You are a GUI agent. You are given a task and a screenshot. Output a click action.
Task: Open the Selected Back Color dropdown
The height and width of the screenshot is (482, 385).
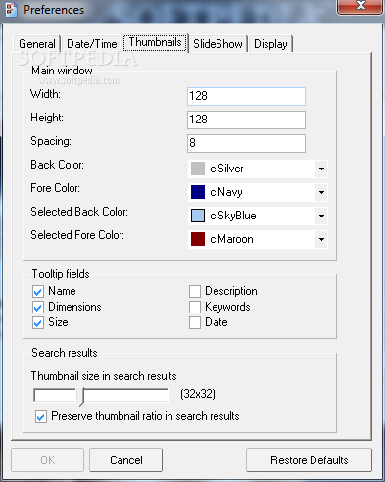pyautogui.click(x=321, y=216)
